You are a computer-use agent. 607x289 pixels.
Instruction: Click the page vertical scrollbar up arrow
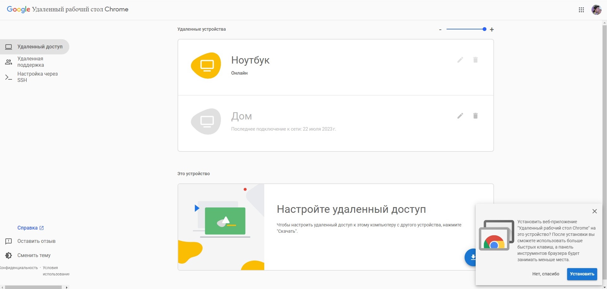[604, 22]
